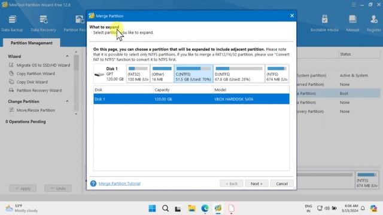The width and height of the screenshot is (383, 215).
Task: Click the sidebar scroll up arrow
Action: coord(76,52)
